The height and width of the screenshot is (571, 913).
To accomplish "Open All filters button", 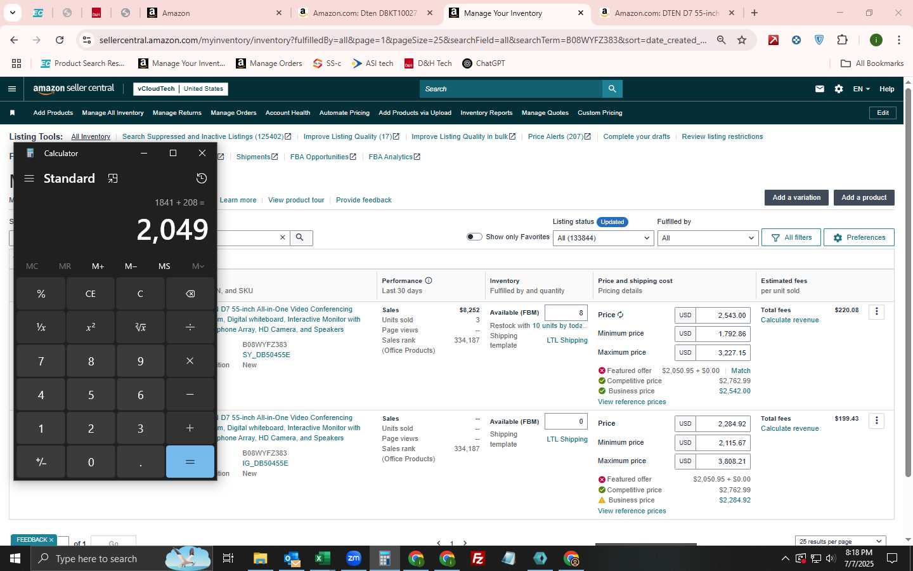I will [791, 237].
